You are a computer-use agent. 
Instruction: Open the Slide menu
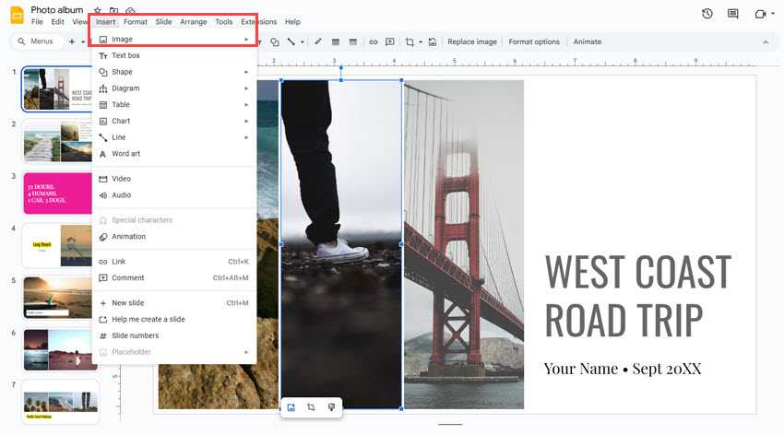point(163,22)
